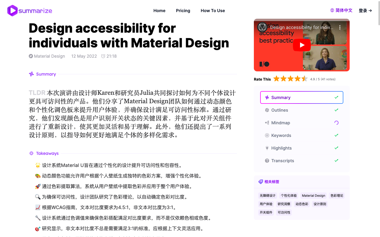The height and width of the screenshot is (237, 380).
Task: Open the 简体中文 language selector
Action: click(x=341, y=10)
